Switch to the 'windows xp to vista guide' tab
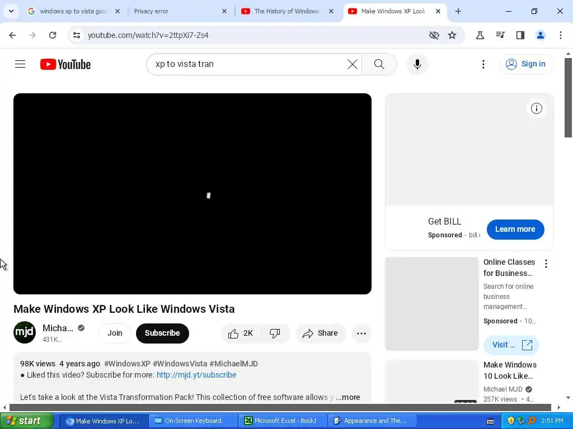The image size is (573, 429). [73, 11]
